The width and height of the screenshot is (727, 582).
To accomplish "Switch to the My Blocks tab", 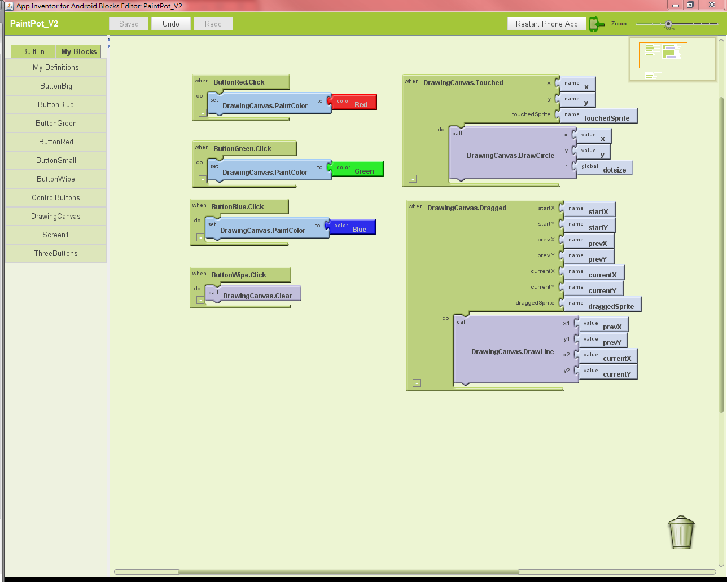I will point(78,51).
